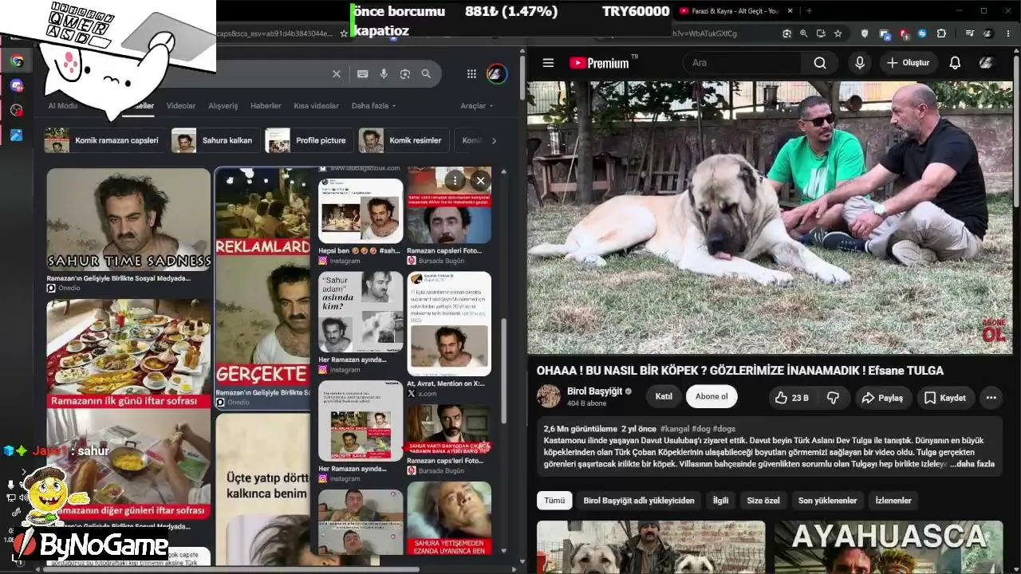Open the Araçlar tools dropdown
1021x574 pixels.
tap(476, 106)
